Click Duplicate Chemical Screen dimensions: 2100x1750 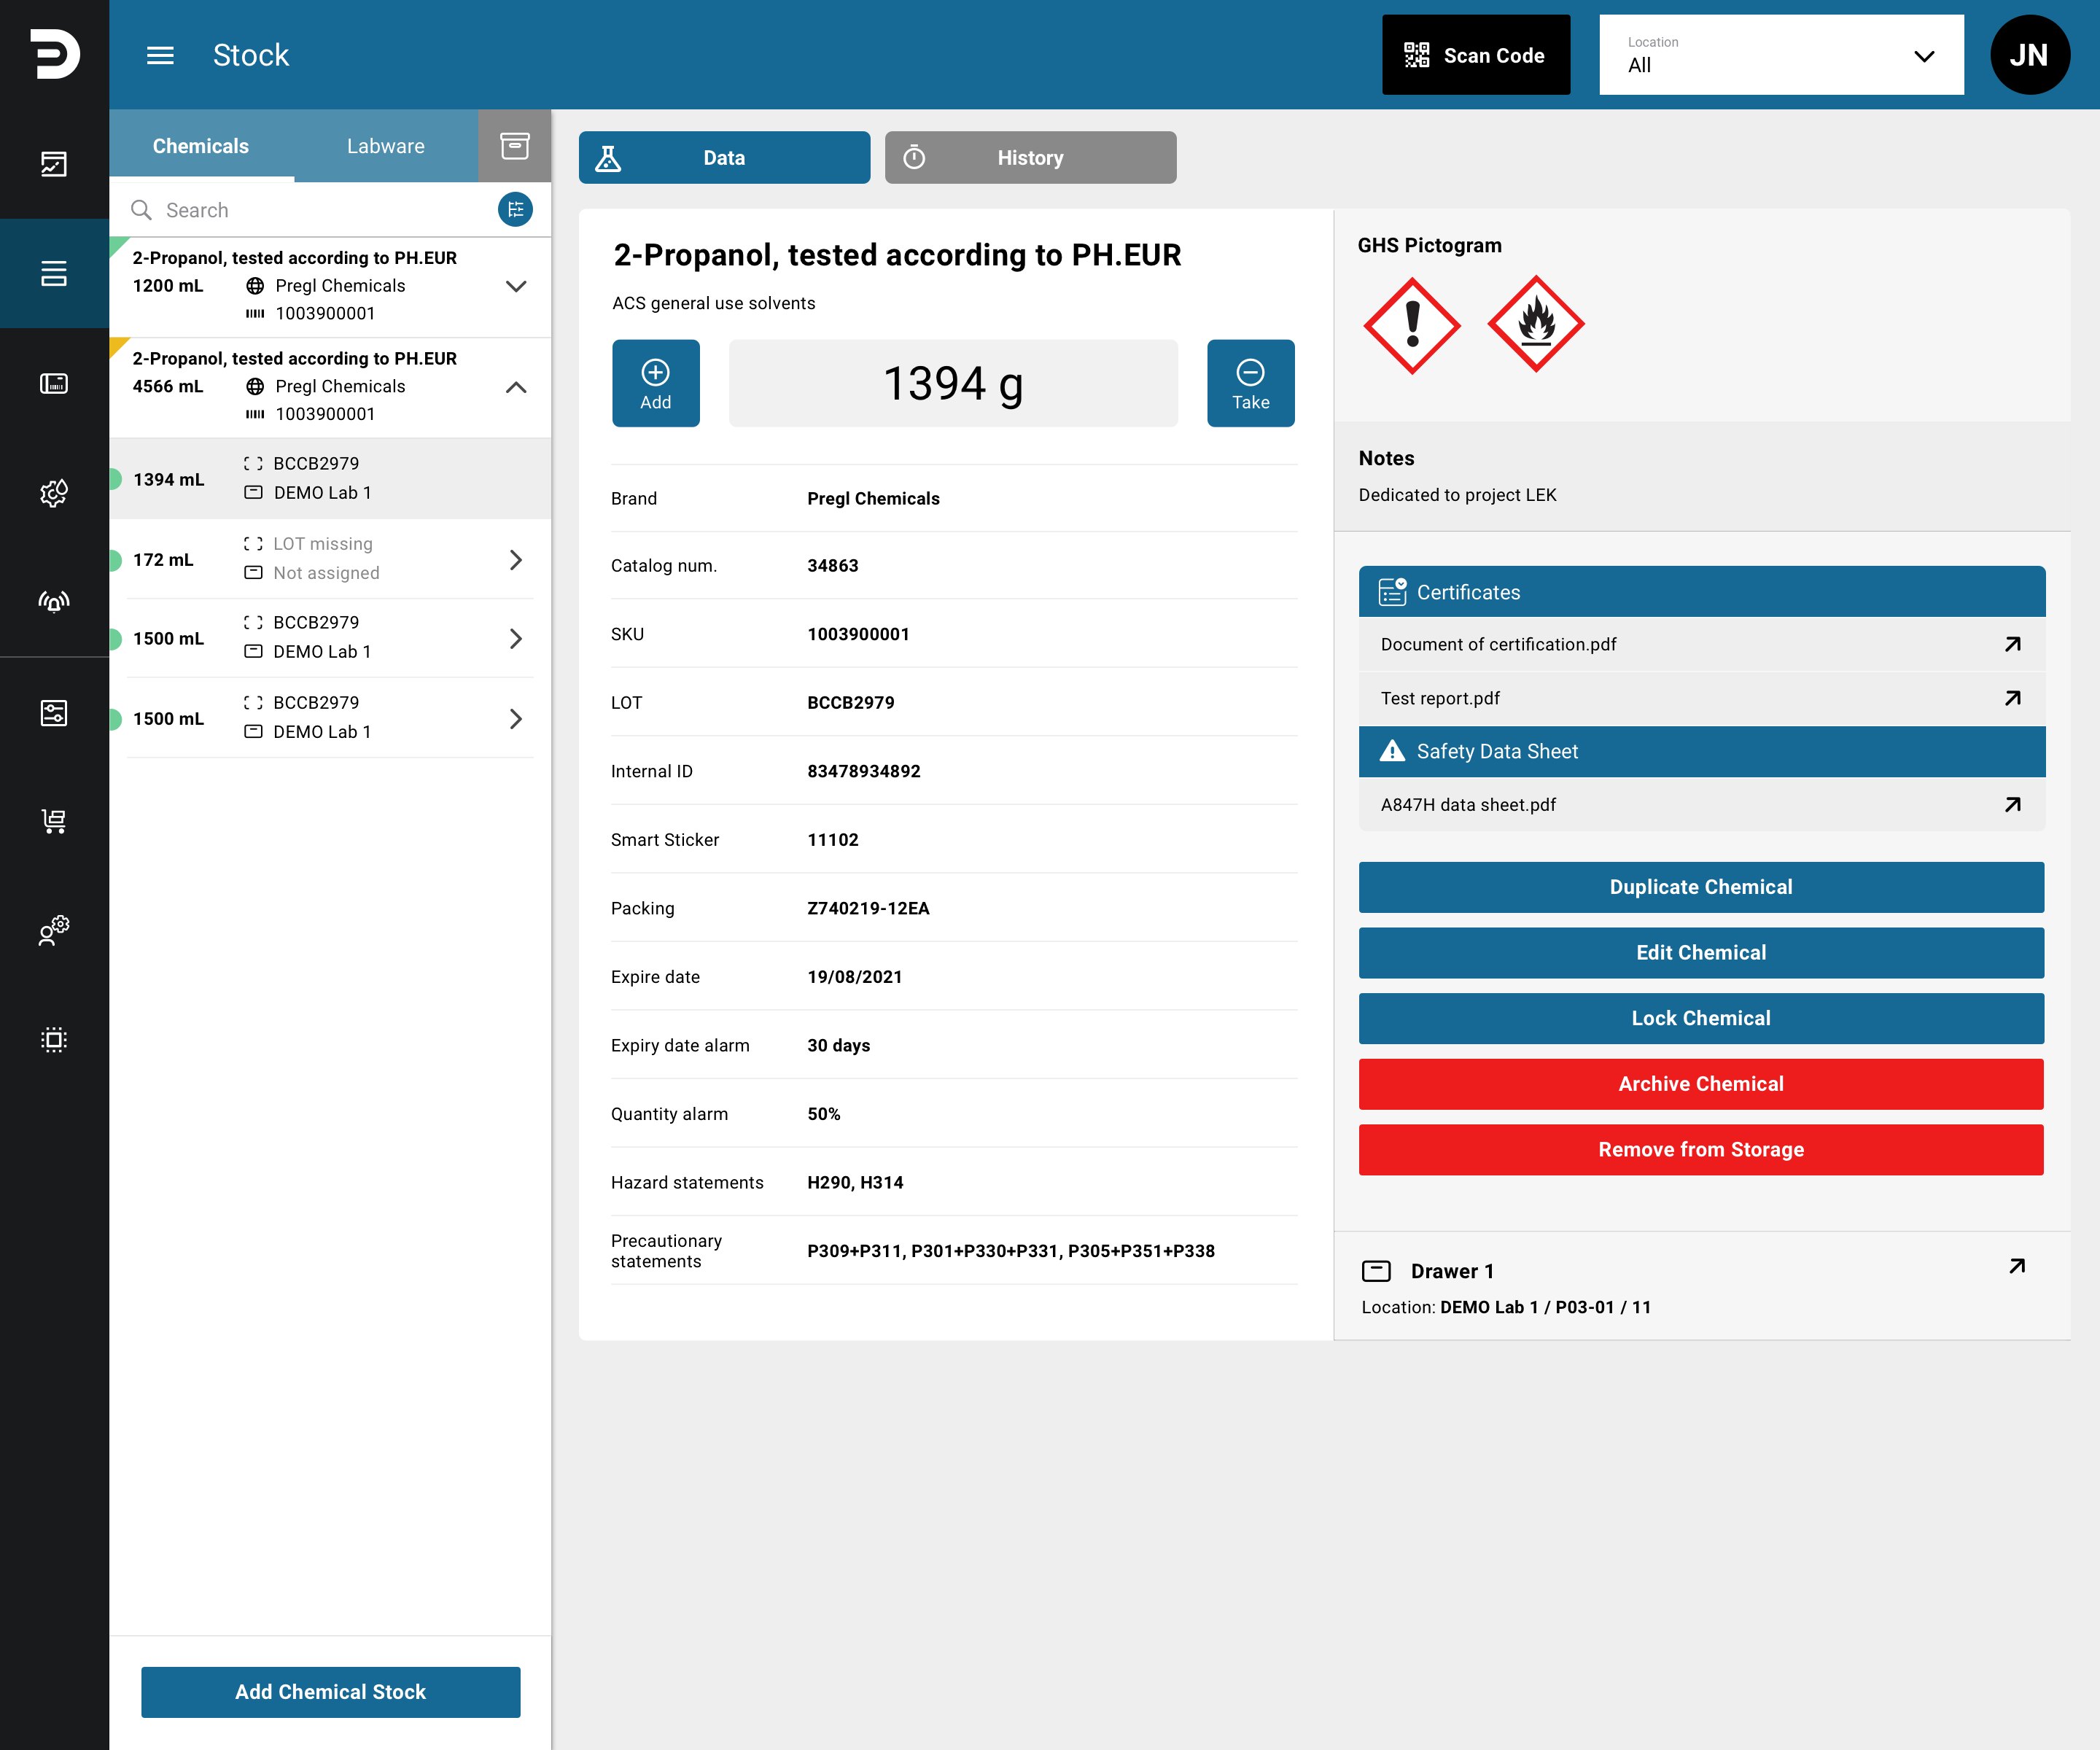1701,887
